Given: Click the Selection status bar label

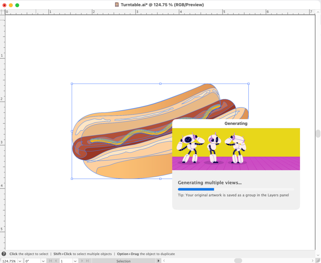Looking at the screenshot, I should click(124, 261).
